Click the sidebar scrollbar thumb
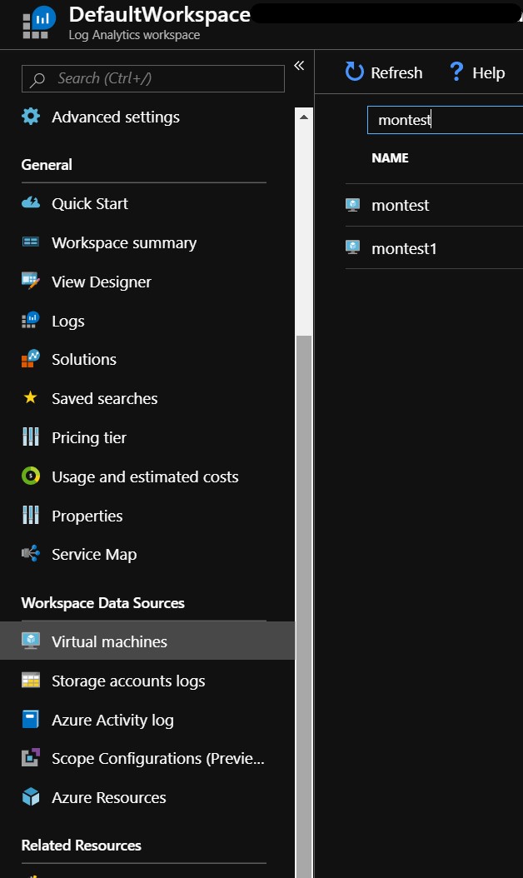The width and height of the screenshot is (523, 878). (303, 606)
